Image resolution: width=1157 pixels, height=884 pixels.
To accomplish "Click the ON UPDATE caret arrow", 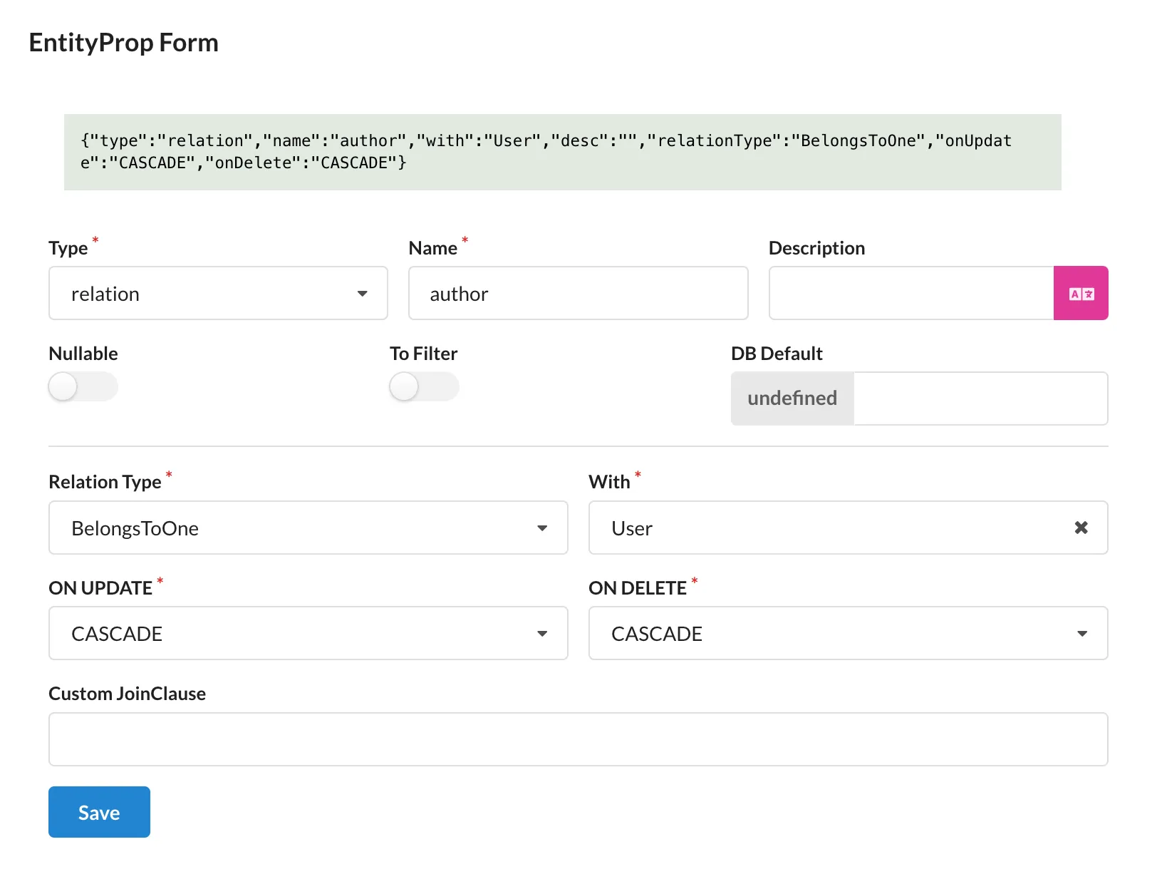I will tap(542, 634).
